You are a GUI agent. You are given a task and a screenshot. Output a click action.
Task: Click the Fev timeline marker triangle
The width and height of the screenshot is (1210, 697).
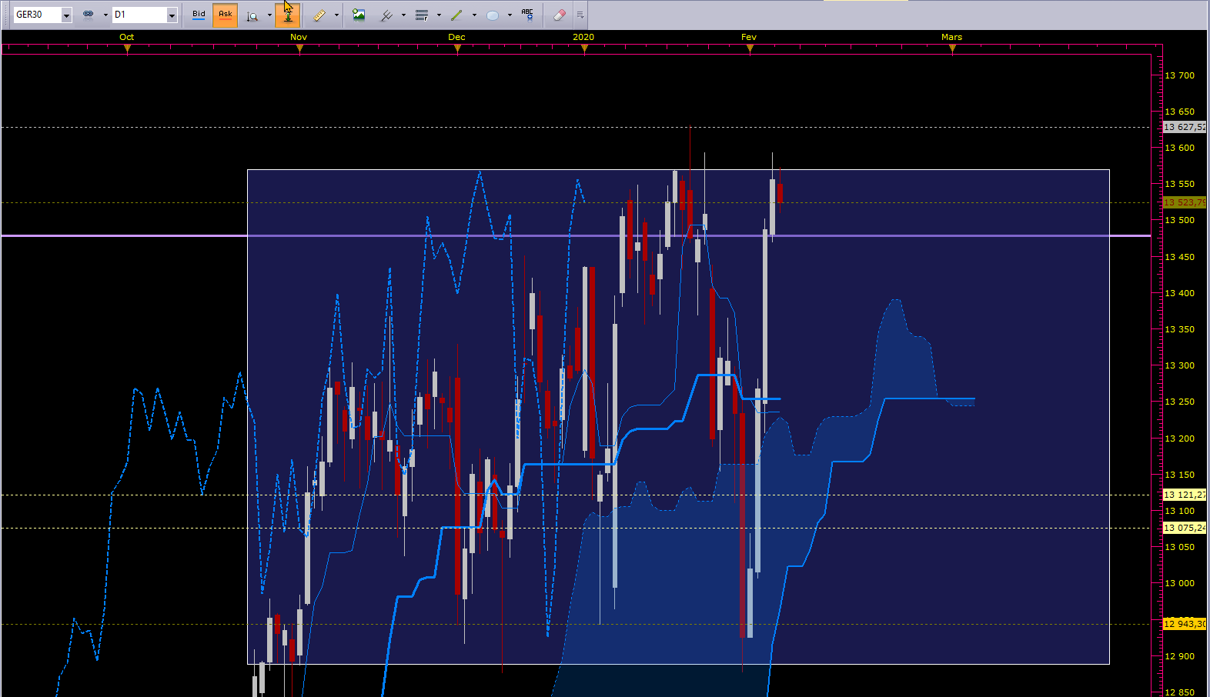[750, 48]
